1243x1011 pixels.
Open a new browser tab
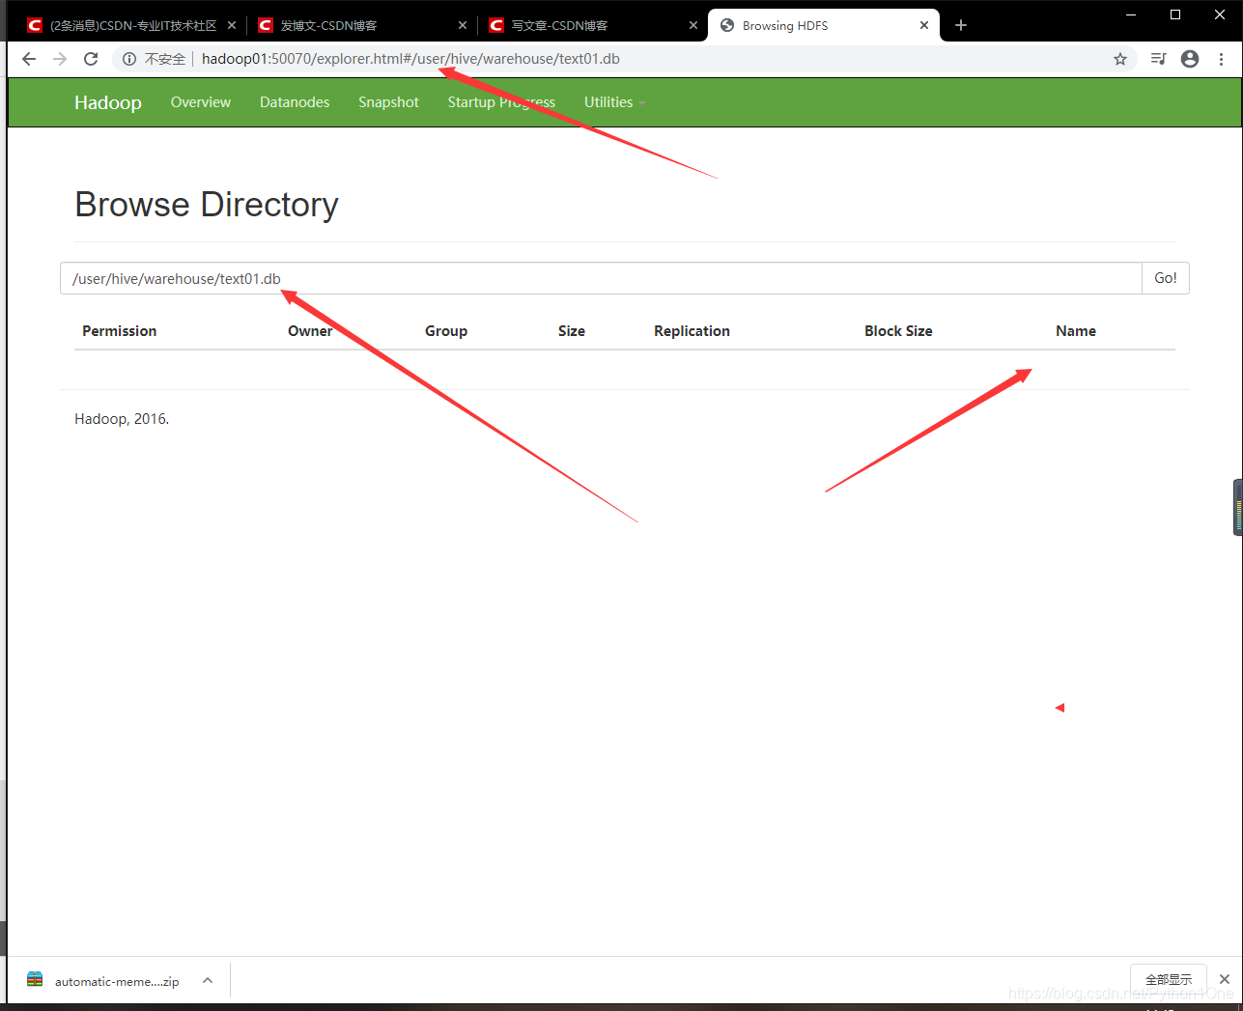point(960,25)
